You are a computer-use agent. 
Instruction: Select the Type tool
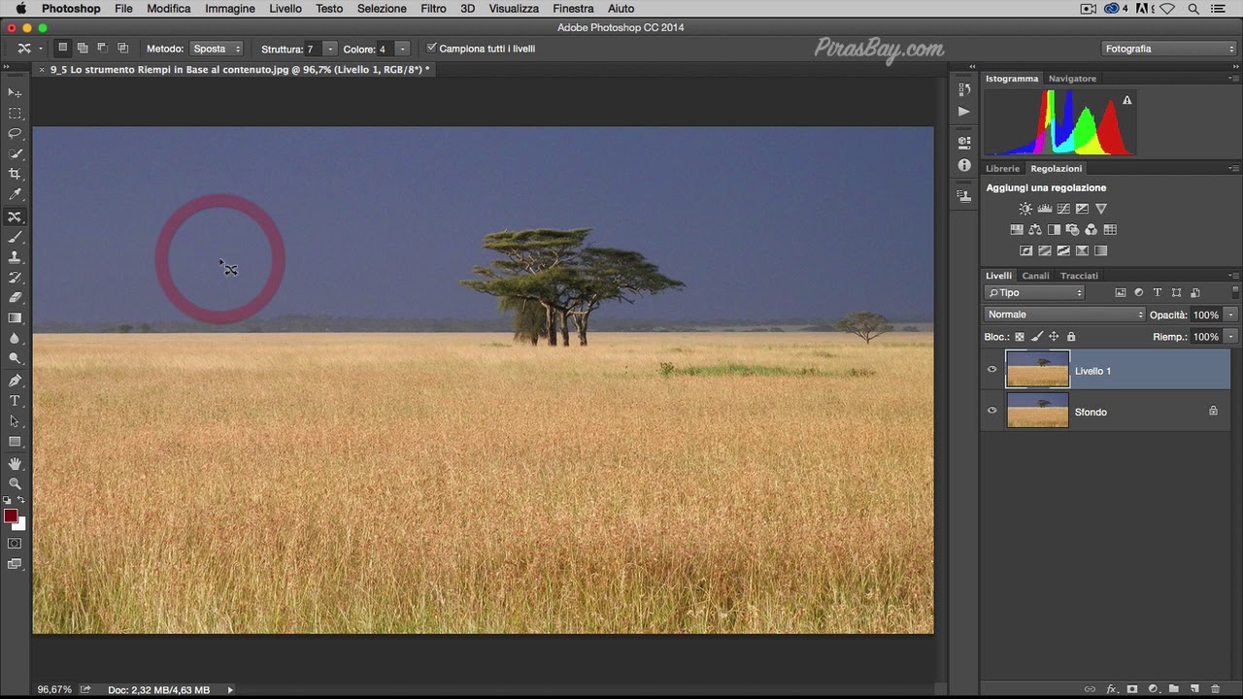(x=15, y=401)
